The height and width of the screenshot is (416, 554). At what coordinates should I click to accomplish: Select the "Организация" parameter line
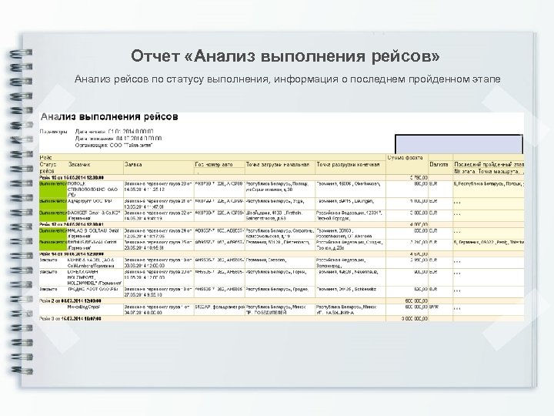tap(114, 146)
